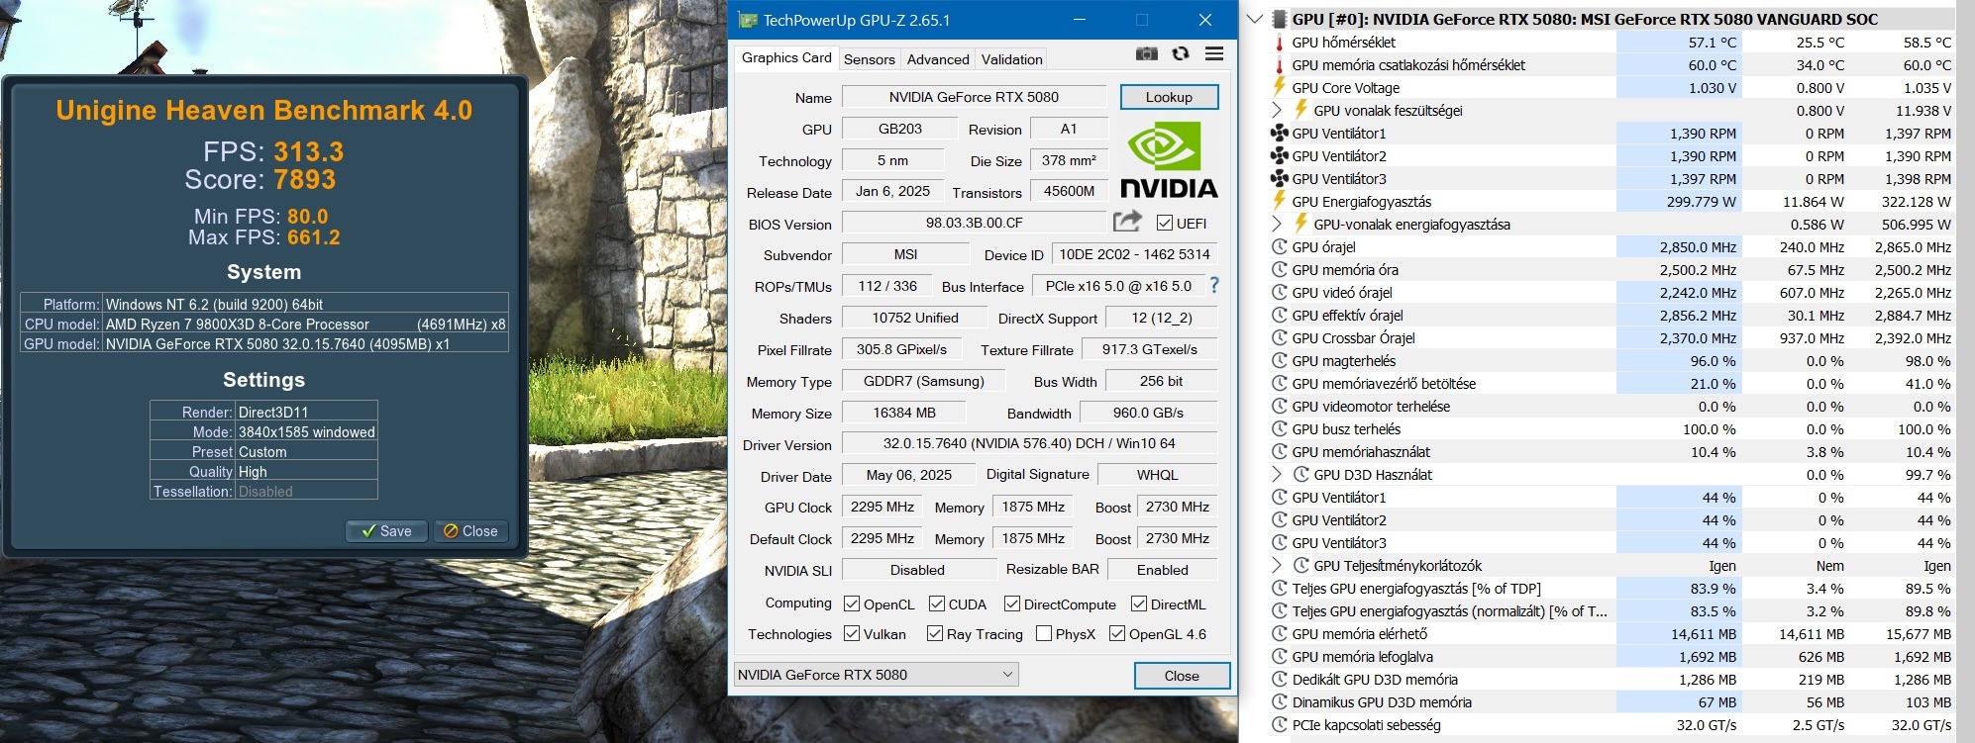Click fan icon beside GPU Ventilátor3 RPM row
Viewport: 1975px width, 743px height.
click(x=1280, y=179)
